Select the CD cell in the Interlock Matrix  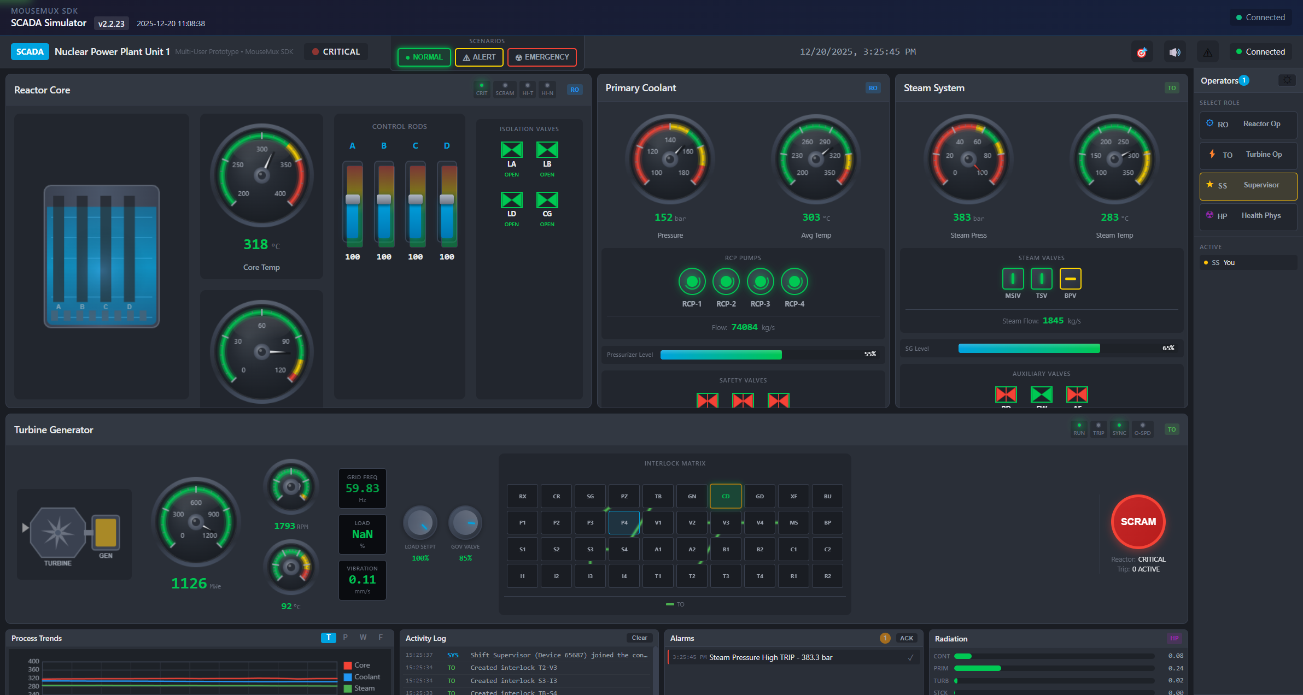pos(726,496)
